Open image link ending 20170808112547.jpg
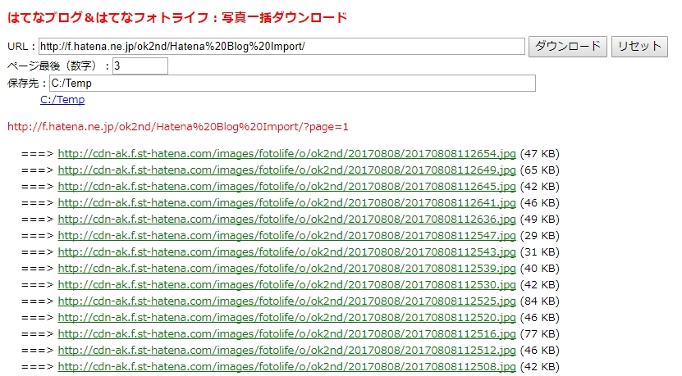682x376 pixels. [286, 236]
